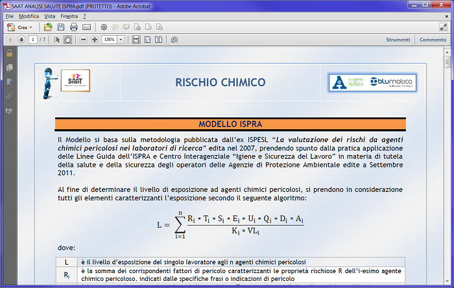Send the file via the envelope icon
This screenshot has height=288, width=454.
click(x=86, y=27)
